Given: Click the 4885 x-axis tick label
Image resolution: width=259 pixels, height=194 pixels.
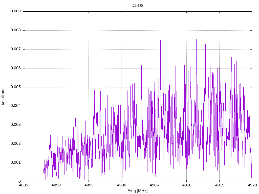Looking at the screenshot, I should (x=23, y=185).
